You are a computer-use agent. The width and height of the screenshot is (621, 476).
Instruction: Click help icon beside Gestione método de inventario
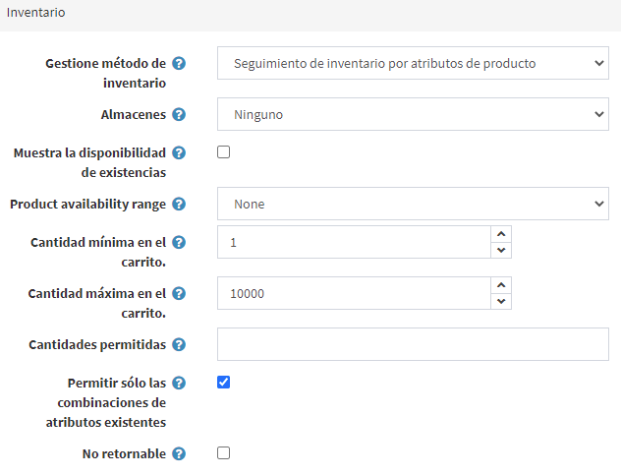[179, 63]
